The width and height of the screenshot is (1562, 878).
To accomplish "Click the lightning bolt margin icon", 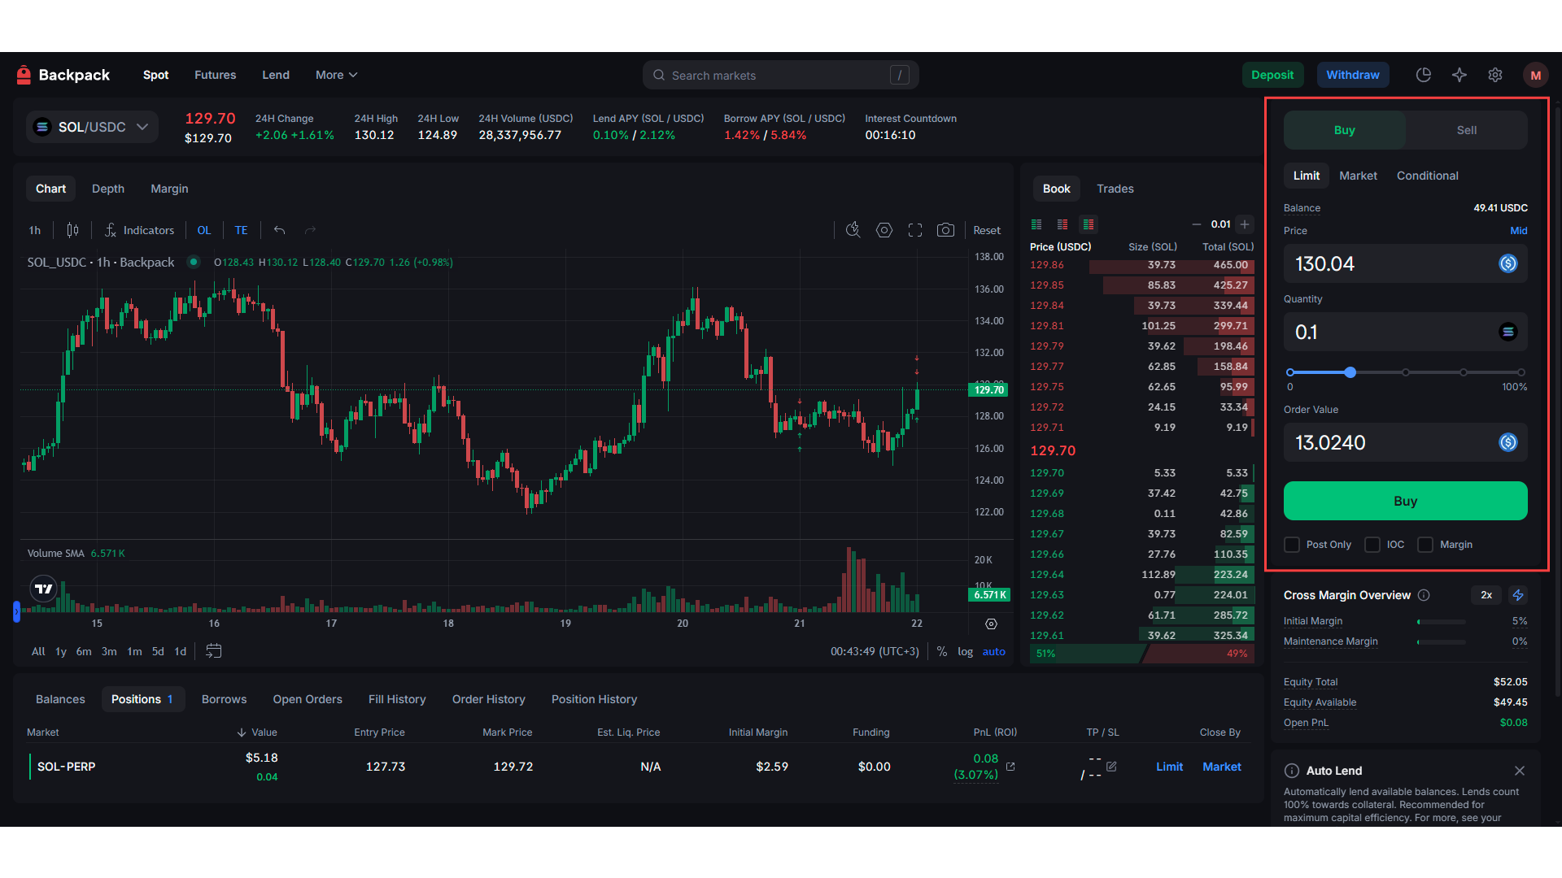I will [x=1518, y=595].
